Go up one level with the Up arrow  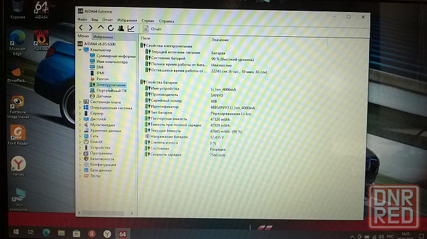(x=101, y=28)
